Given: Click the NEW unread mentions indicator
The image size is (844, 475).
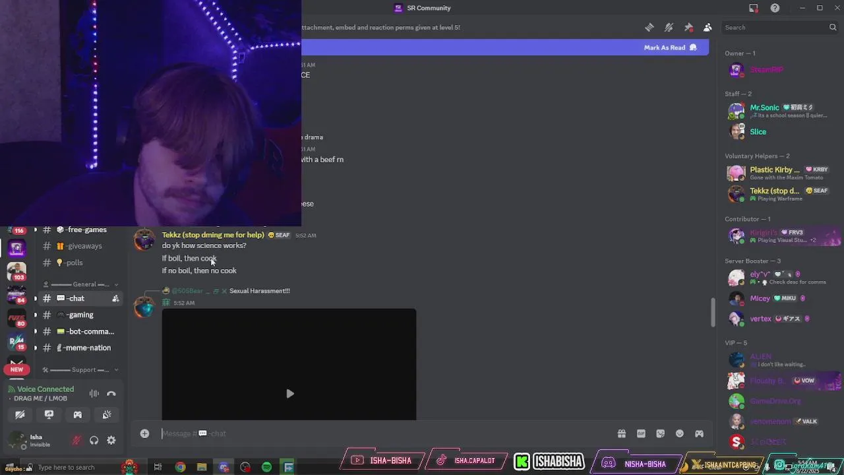Looking at the screenshot, I should coord(16,369).
